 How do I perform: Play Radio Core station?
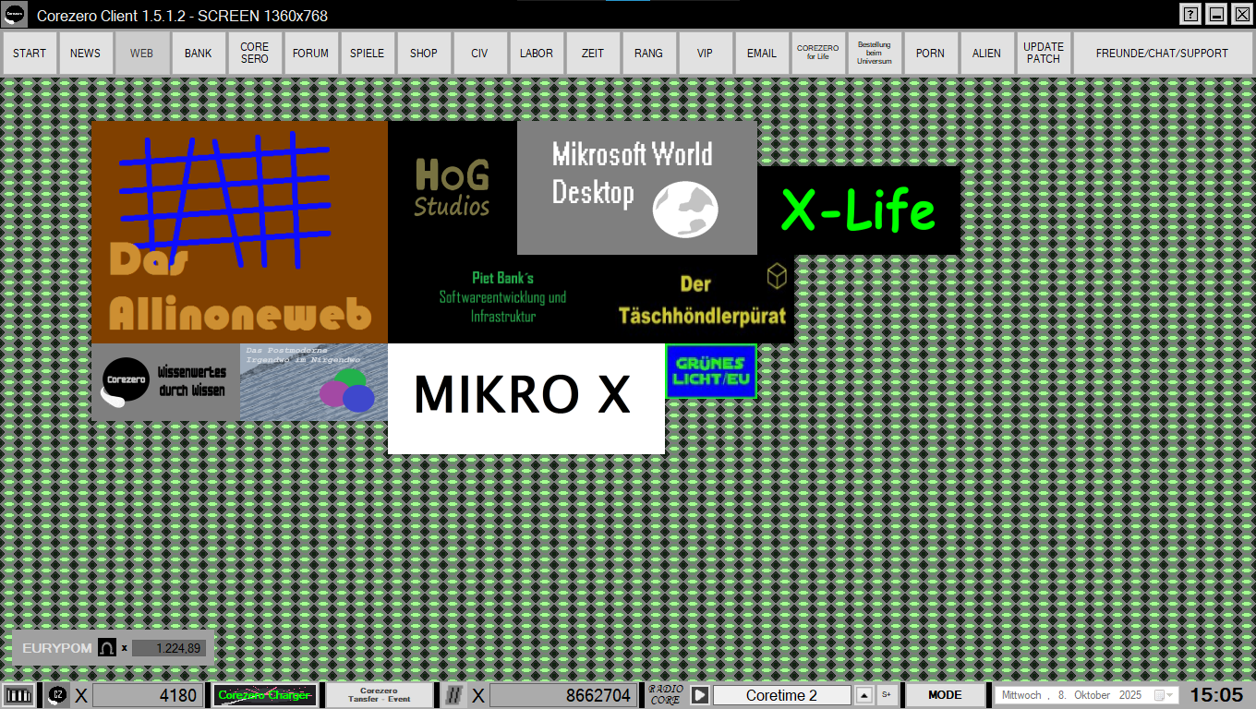coord(700,695)
